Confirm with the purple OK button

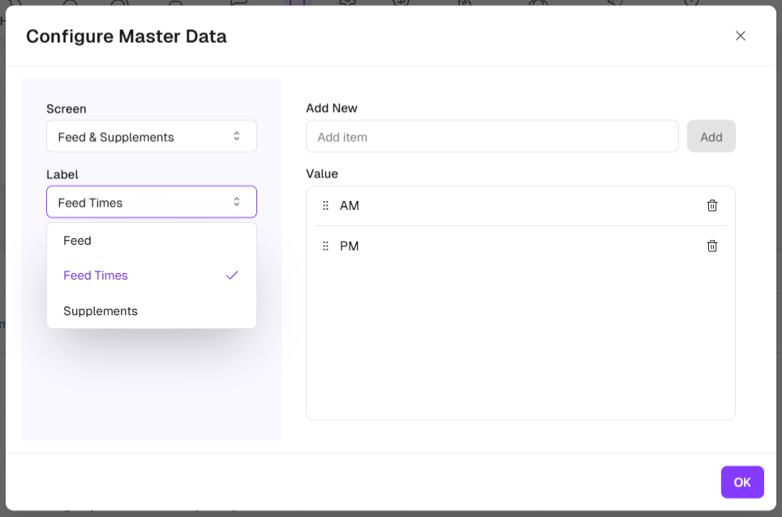(741, 482)
